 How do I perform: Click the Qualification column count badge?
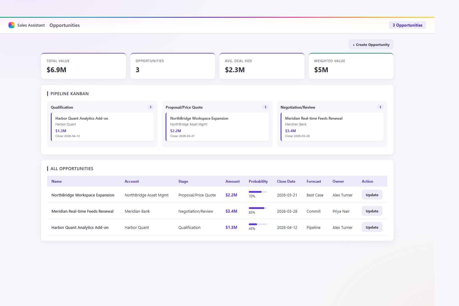click(151, 107)
